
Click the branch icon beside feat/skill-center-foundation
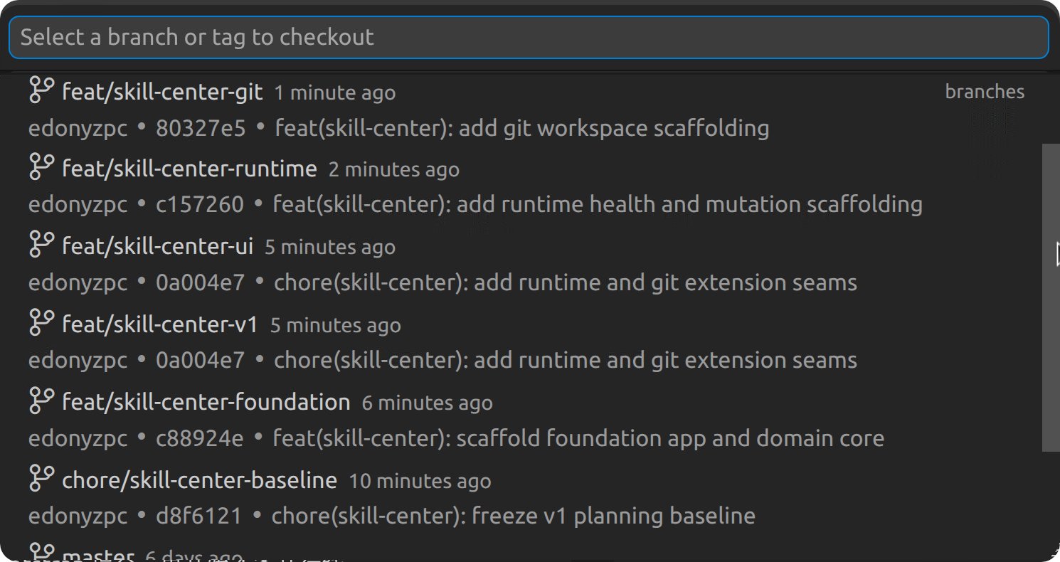pos(41,401)
